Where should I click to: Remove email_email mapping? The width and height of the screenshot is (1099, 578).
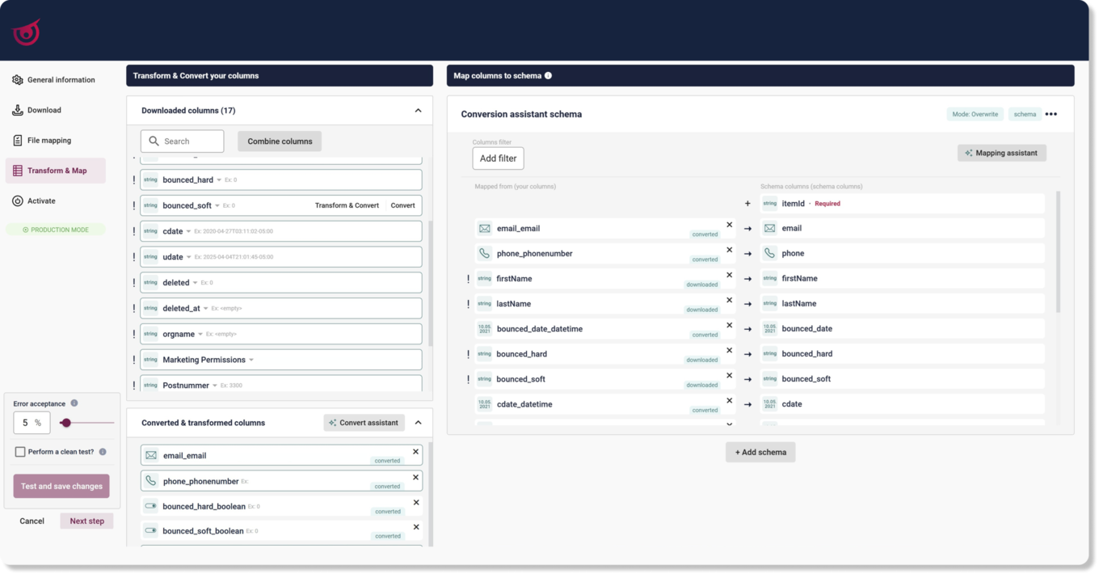tap(729, 225)
